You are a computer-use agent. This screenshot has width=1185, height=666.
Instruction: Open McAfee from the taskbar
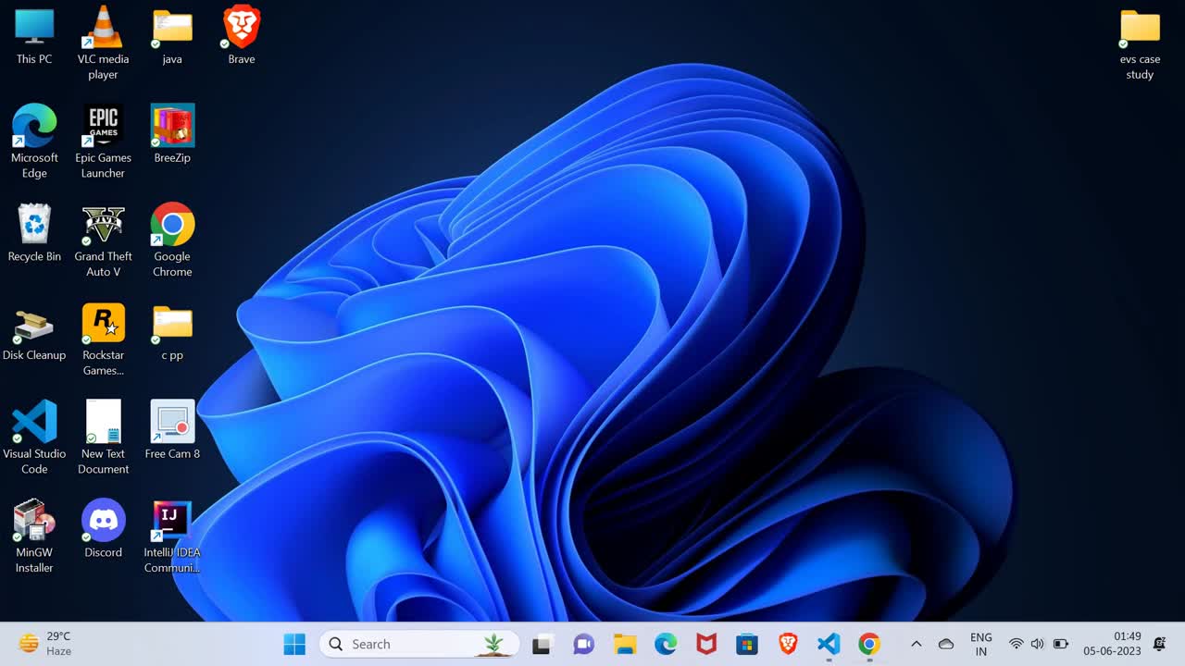(x=706, y=644)
